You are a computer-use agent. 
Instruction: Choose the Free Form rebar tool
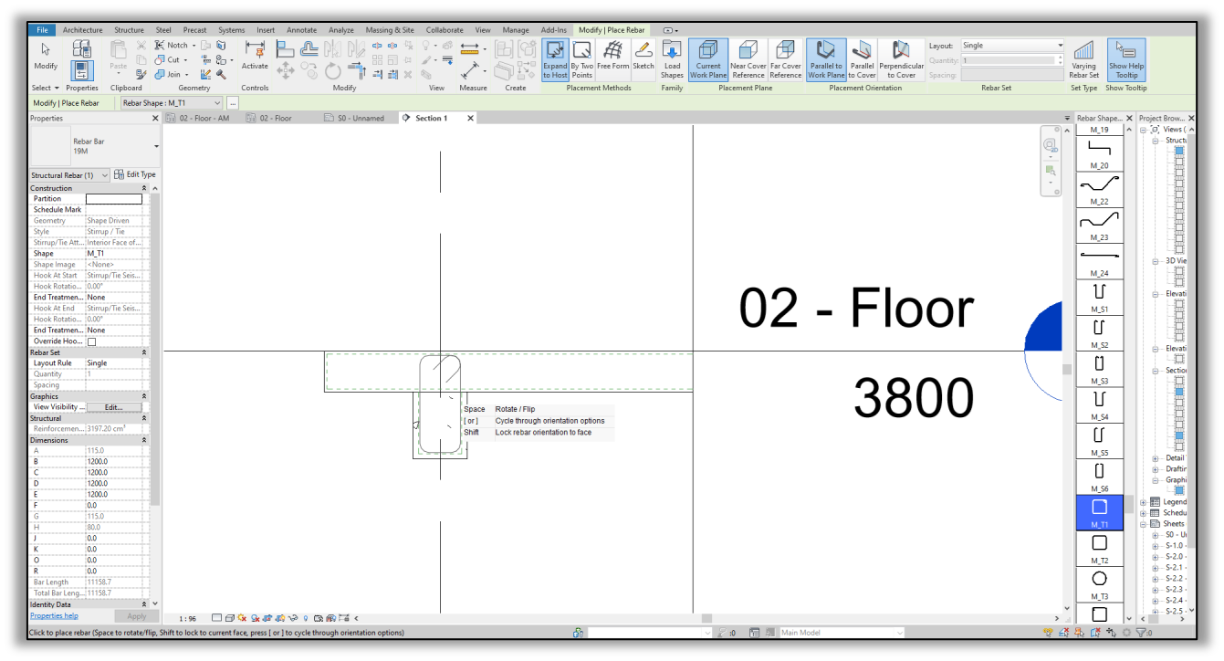(x=612, y=57)
